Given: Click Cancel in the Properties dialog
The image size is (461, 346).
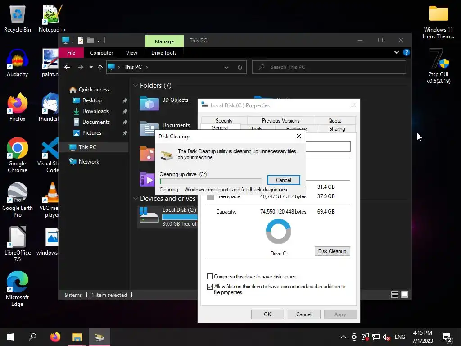Looking at the screenshot, I should pyautogui.click(x=304, y=314).
